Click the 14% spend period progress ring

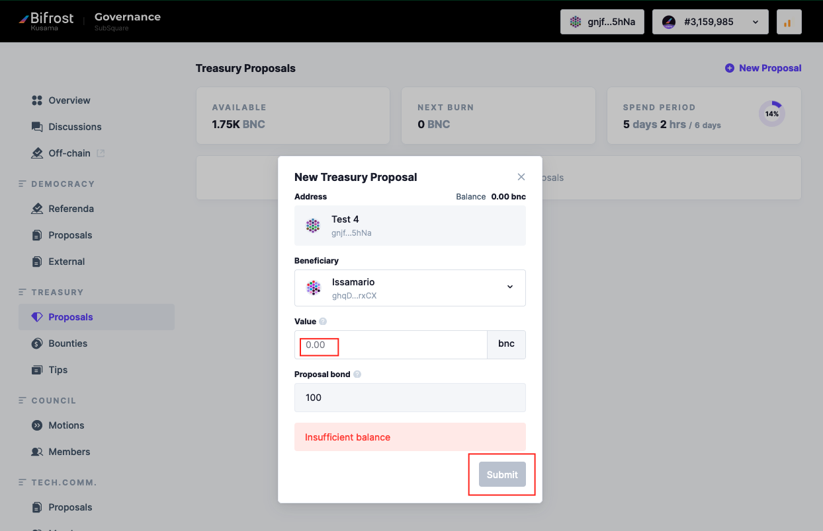(771, 114)
